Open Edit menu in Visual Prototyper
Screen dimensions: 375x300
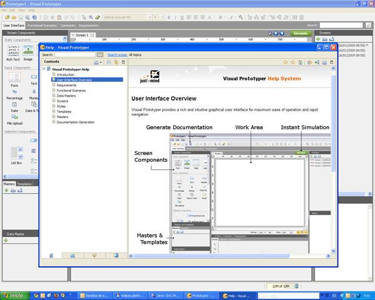[12, 10]
